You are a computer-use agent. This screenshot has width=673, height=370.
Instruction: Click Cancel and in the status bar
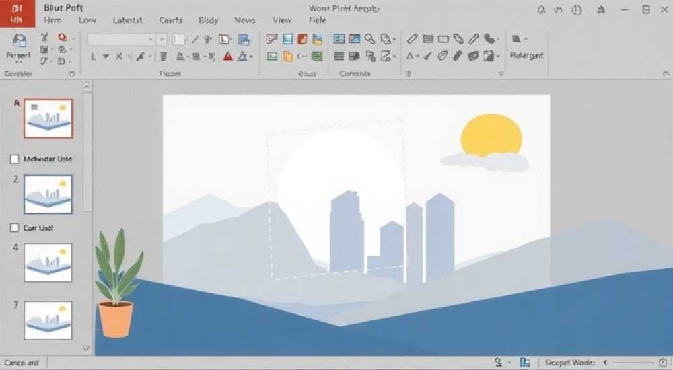[x=21, y=363]
